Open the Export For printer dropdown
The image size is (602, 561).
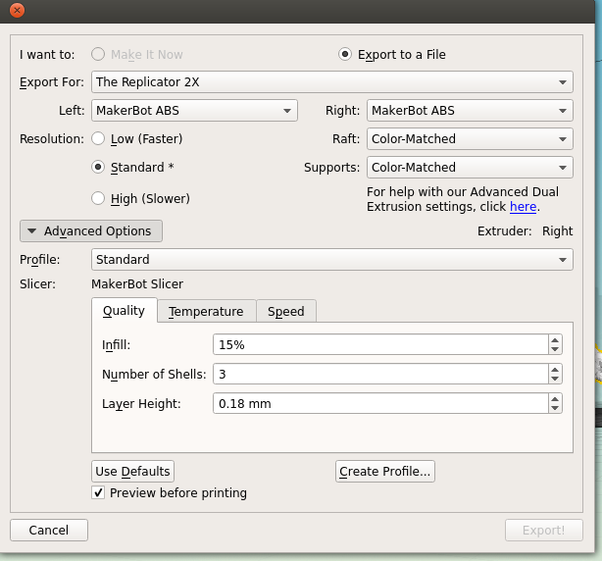click(x=331, y=82)
